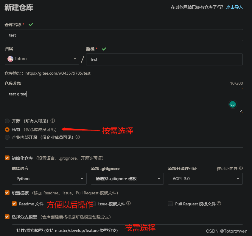Open the 归属 account dropdown
The width and height of the screenshot is (252, 236).
(42, 59)
